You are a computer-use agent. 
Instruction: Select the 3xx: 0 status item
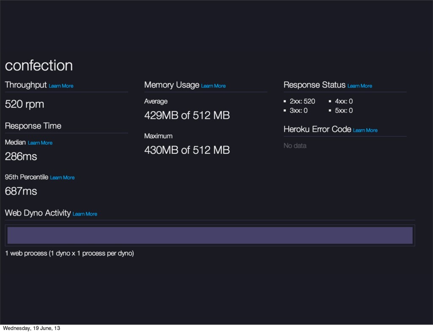tap(299, 111)
